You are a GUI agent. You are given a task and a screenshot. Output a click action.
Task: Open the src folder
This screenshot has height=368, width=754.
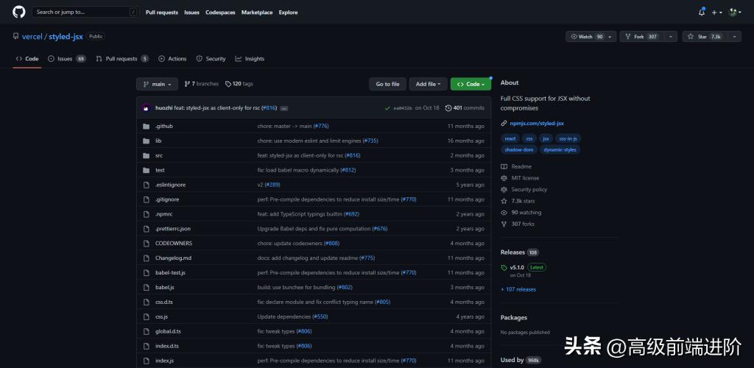click(x=159, y=155)
